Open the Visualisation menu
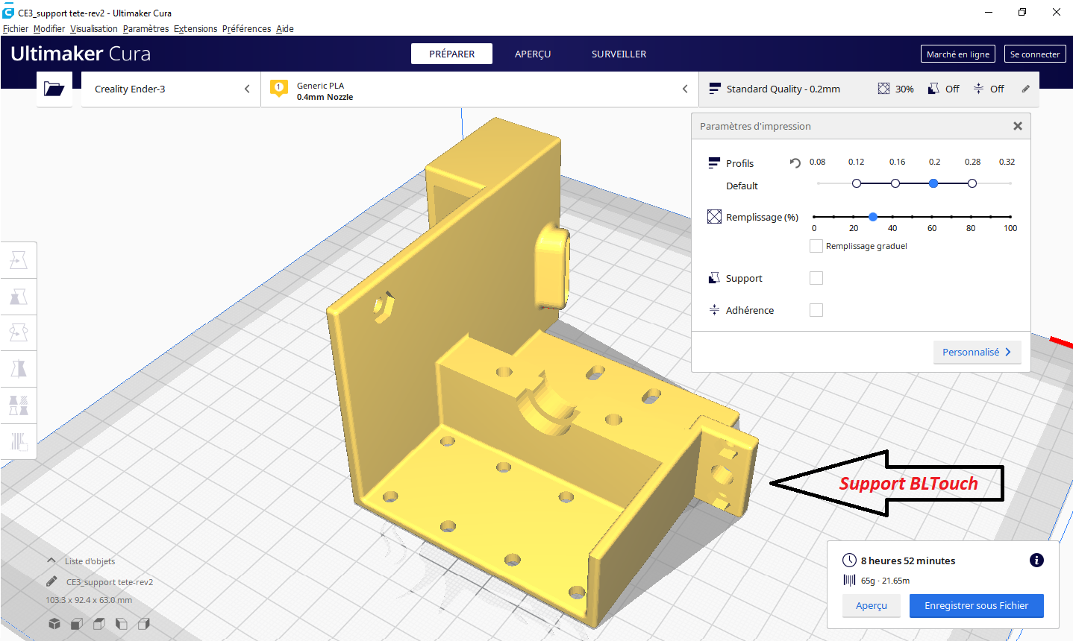The width and height of the screenshot is (1073, 641). coord(94,29)
